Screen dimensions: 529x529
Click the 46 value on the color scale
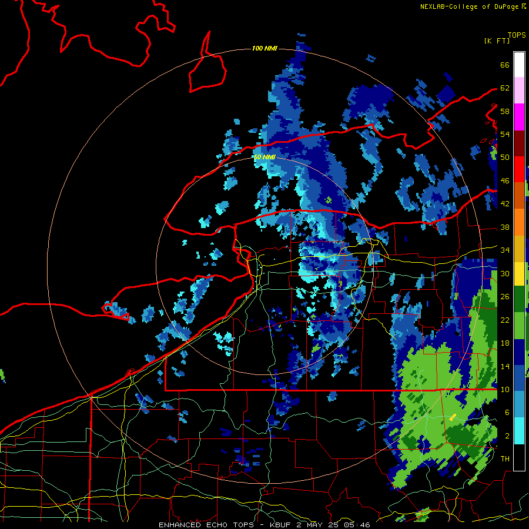505,181
